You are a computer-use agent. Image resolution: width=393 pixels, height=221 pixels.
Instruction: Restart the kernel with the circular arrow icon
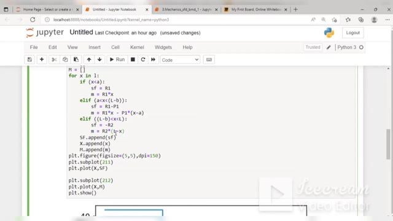click(x=143, y=60)
